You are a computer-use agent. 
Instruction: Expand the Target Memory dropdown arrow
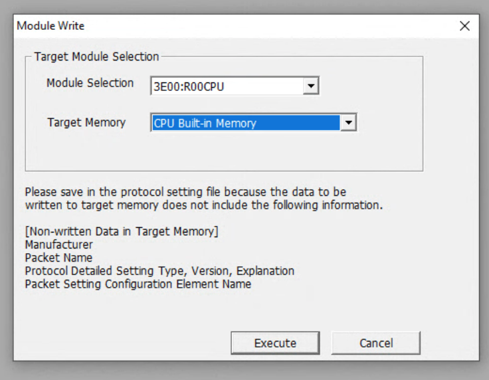348,122
